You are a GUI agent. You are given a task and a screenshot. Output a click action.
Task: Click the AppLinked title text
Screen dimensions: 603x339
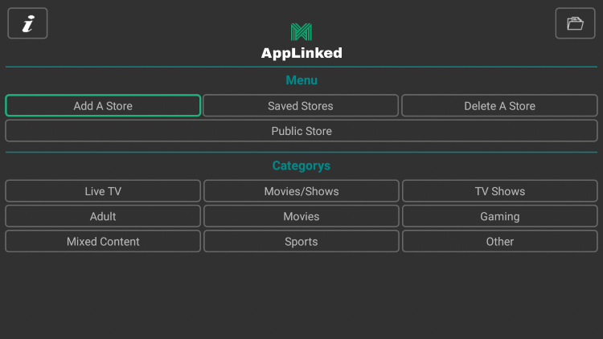[301, 53]
